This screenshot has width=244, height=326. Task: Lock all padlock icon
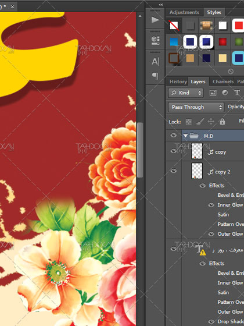click(222, 122)
